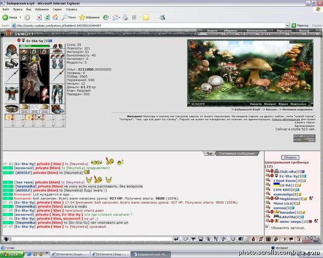Screen dimensions: 323x258
Task: Click the green HP bar above character
Action: coord(34,46)
